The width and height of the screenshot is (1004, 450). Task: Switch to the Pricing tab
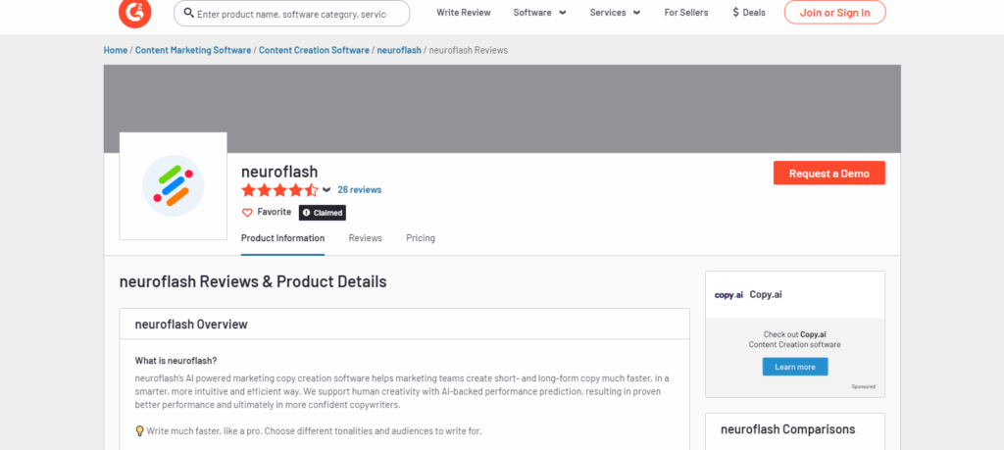click(420, 238)
